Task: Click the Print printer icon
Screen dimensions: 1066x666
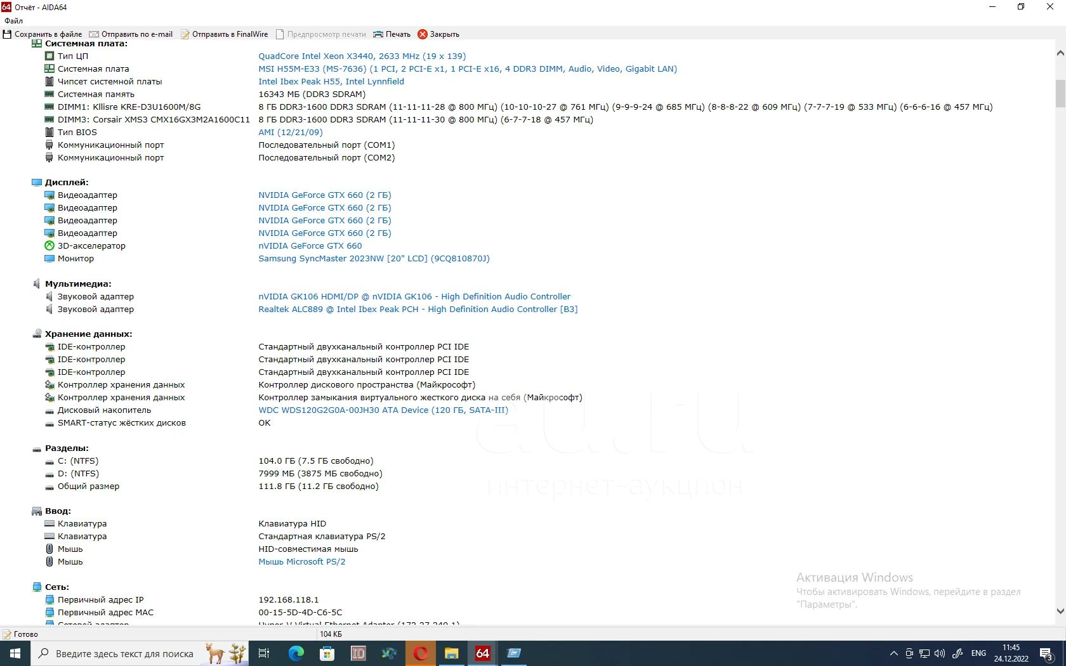Action: [378, 34]
